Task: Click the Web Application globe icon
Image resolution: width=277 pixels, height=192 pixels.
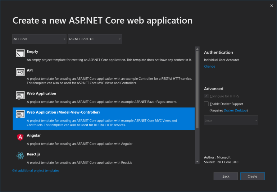Action: pos(20,95)
